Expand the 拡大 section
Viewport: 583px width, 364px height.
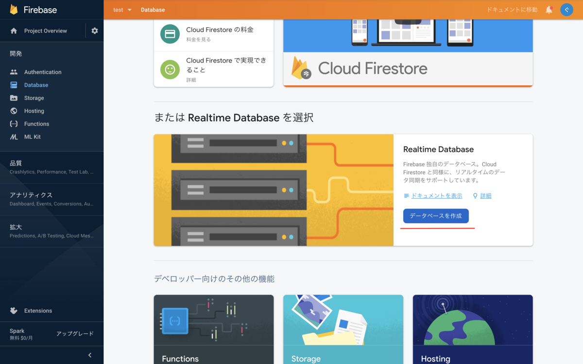(51, 231)
